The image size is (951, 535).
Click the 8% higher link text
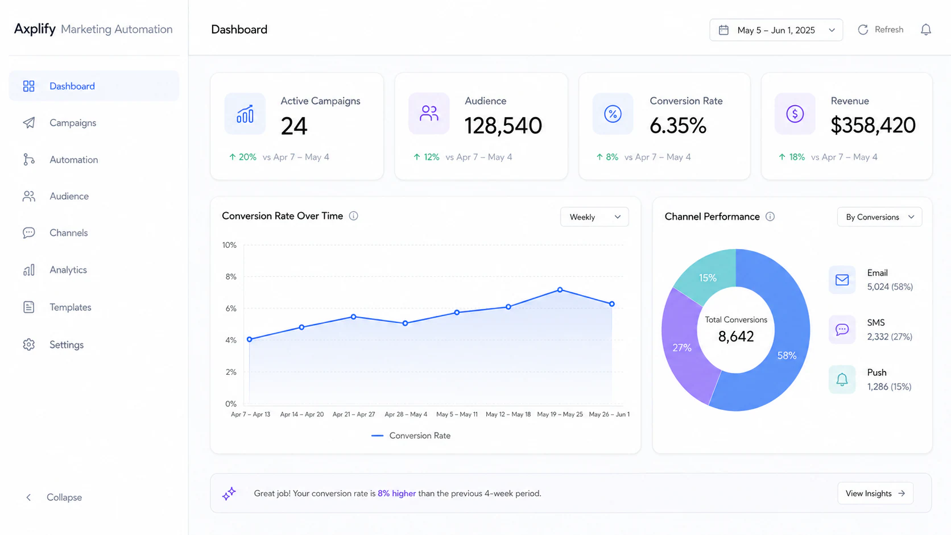396,493
